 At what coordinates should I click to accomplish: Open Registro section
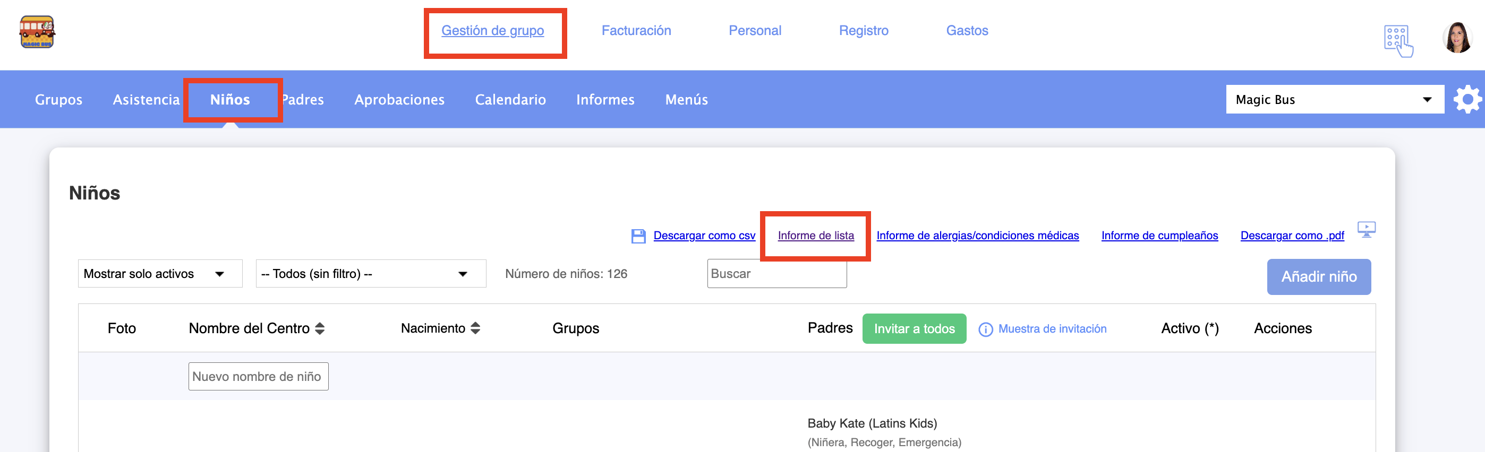(864, 31)
